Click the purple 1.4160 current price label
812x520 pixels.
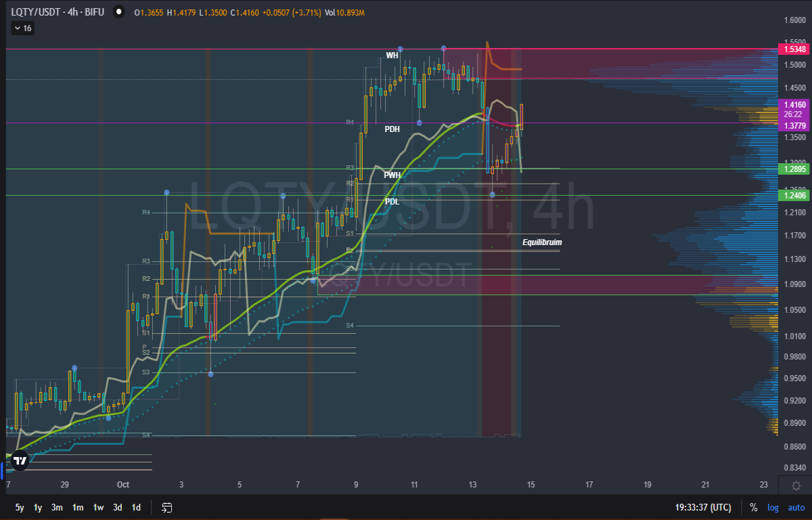click(x=794, y=105)
